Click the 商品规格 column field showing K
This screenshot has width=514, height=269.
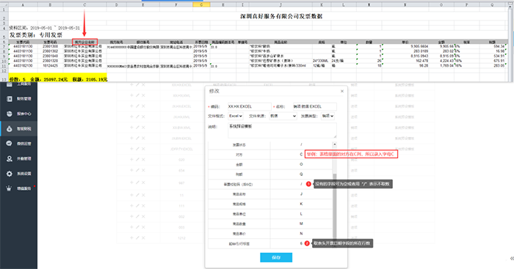(301, 204)
